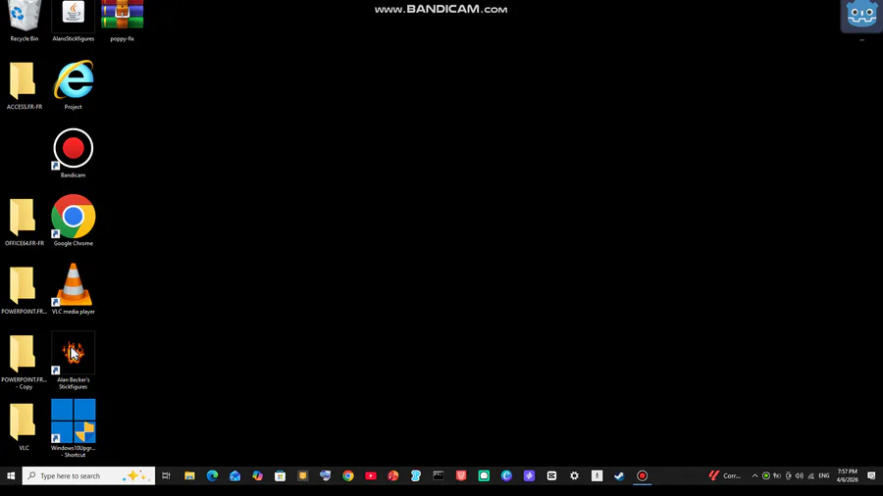Open the red-orange circular taskbar app
This screenshot has width=883, height=496.
(393, 475)
